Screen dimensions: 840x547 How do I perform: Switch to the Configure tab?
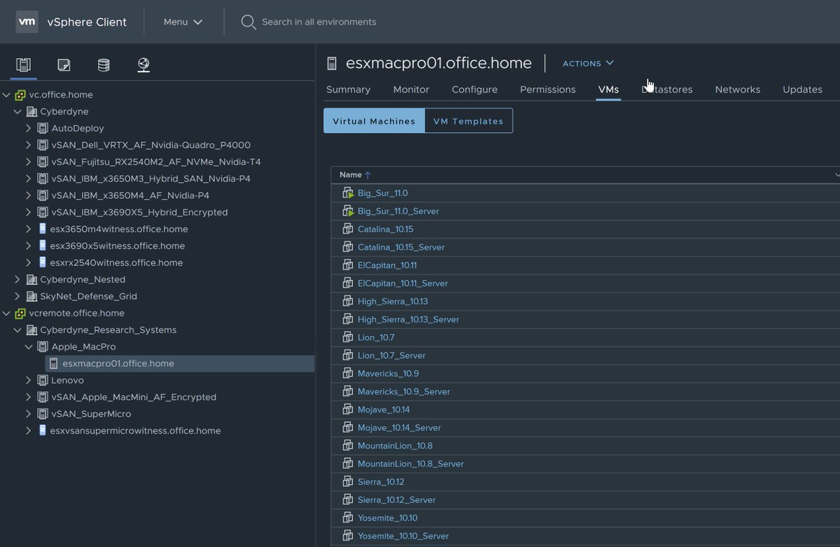tap(475, 90)
